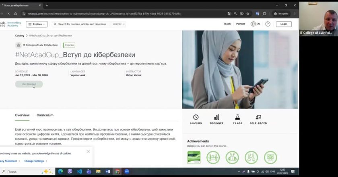Select the Overview tab

pyautogui.click(x=22, y=115)
